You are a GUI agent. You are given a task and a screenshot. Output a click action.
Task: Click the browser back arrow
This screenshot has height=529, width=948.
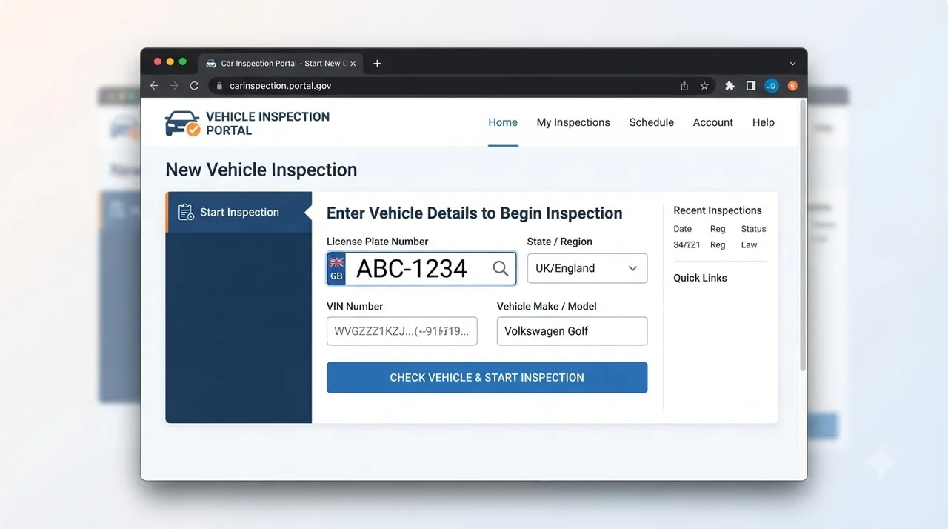coord(154,86)
